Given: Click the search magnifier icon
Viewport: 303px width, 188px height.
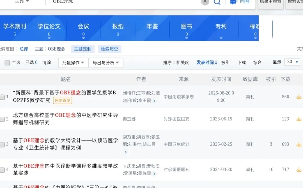Looking at the screenshot, I should pos(217,2).
